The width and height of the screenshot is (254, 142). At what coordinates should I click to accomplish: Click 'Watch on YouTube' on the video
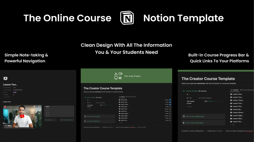8,126
